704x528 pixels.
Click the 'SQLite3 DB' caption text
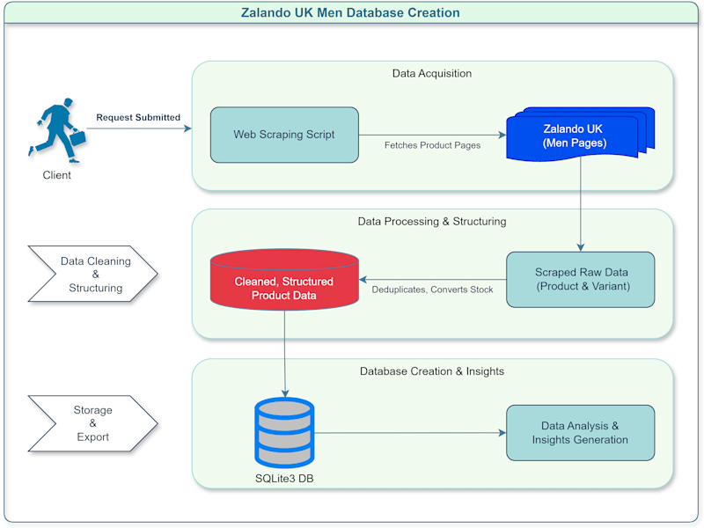(x=284, y=479)
